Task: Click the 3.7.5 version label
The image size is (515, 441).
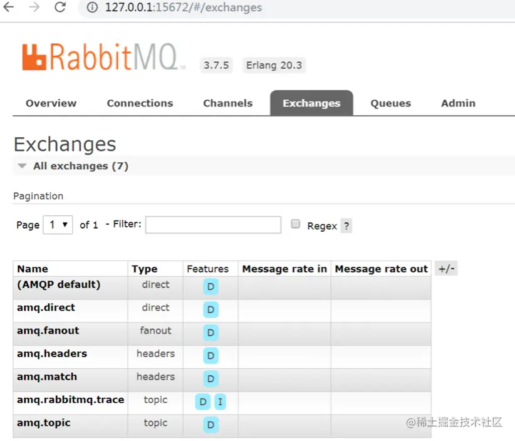Action: click(216, 65)
